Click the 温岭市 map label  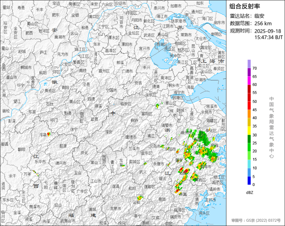(215, 189)
